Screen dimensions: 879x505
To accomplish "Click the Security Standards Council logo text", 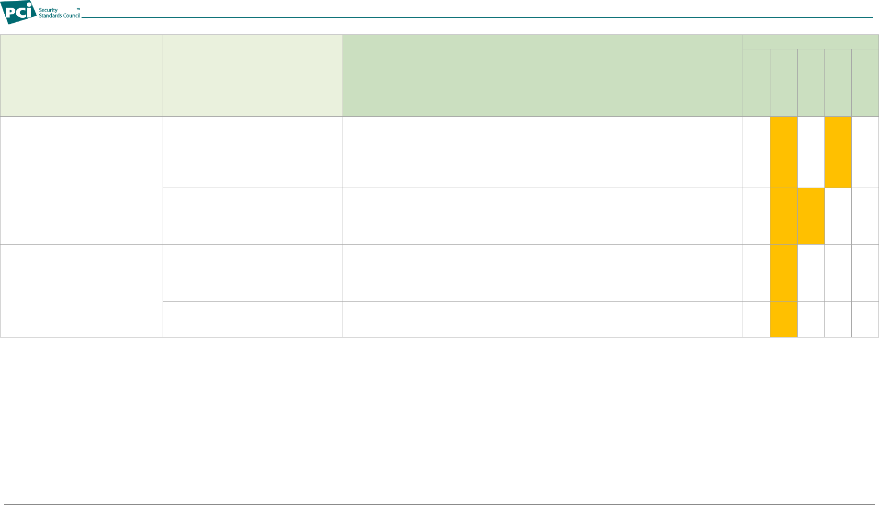I will pyautogui.click(x=59, y=12).
